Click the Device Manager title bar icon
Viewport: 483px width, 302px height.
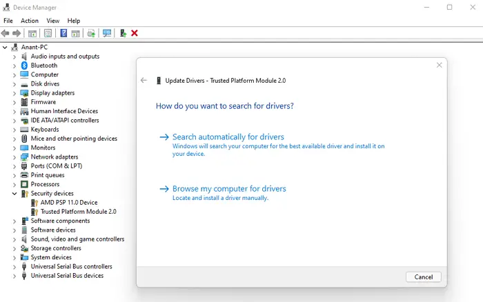click(6, 7)
